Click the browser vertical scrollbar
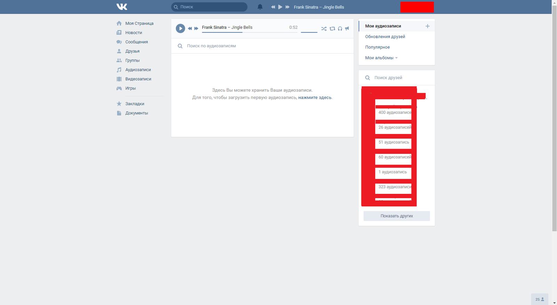Viewport: 557px width, 305px height. coord(554,118)
